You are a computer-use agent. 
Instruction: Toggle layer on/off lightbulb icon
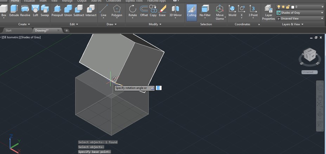[x=279, y=7]
